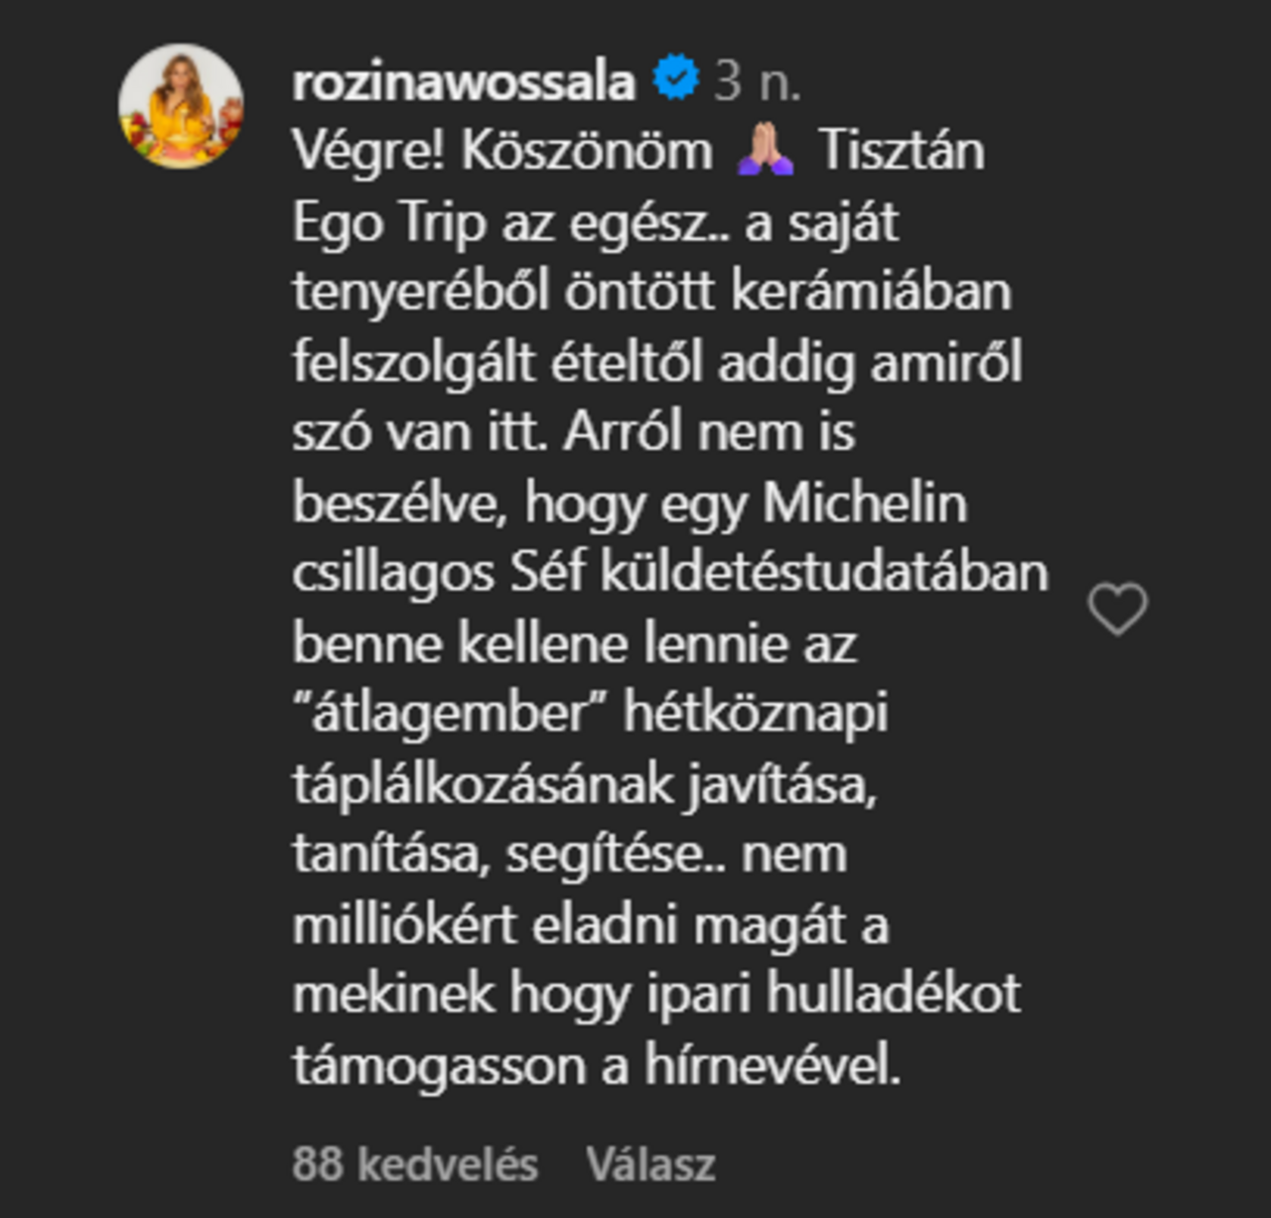Screen dimensions: 1271x1218
Task: Open the rozinawossala username link
Action: point(464,80)
